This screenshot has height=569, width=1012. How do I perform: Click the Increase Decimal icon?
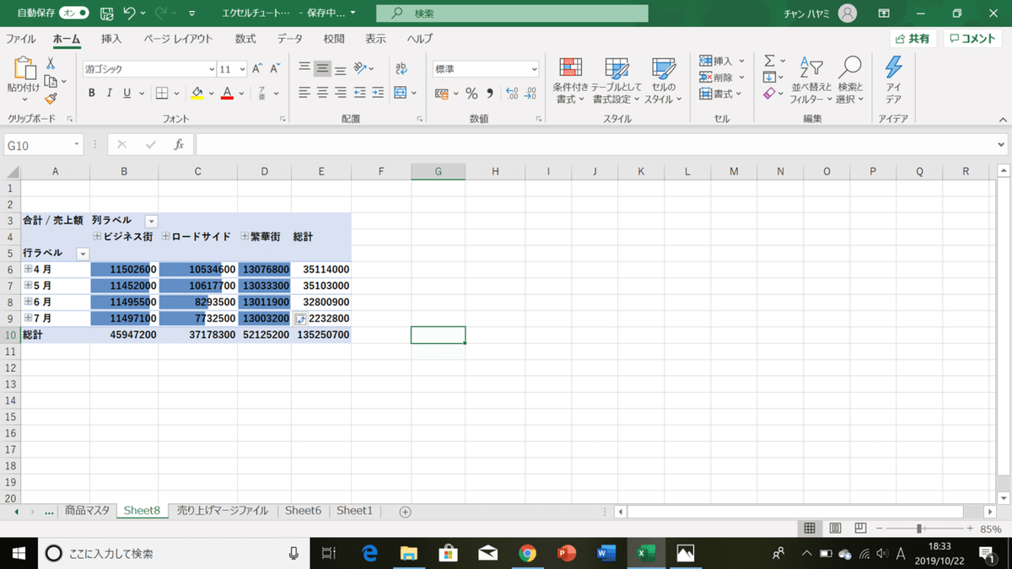click(x=511, y=93)
